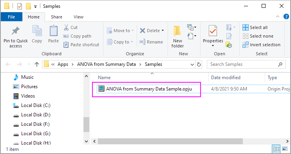Click ANOVA from Summary Data path segment
The width and height of the screenshot is (291, 154).
click(x=107, y=64)
